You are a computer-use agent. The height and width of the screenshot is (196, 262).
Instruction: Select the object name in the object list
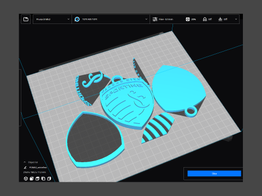point(38,167)
